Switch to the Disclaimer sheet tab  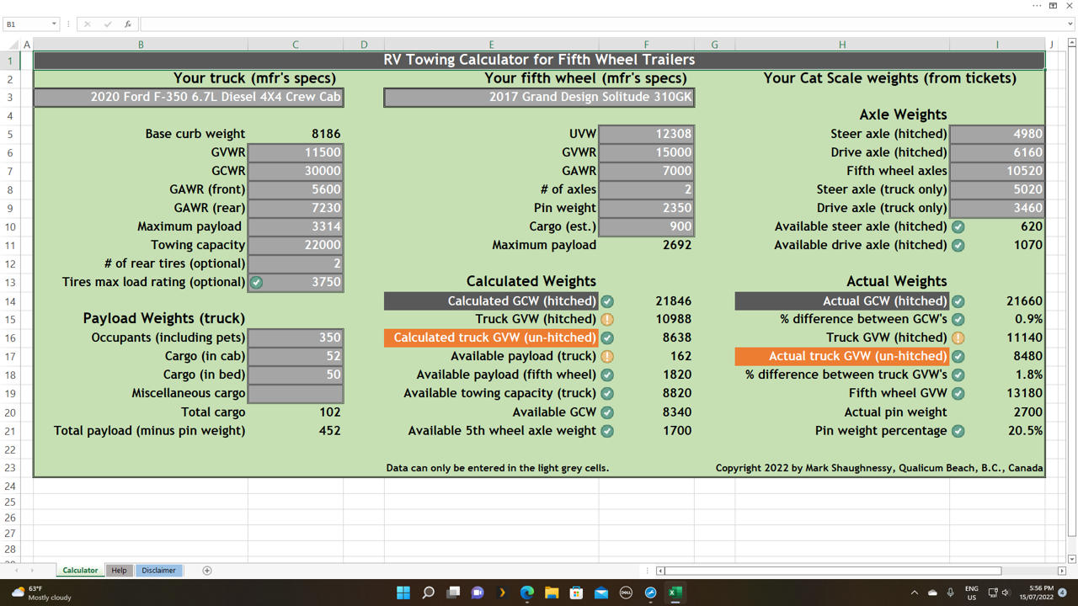pyautogui.click(x=158, y=570)
